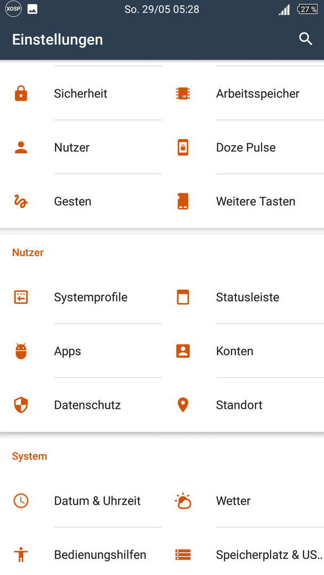Tap the Gesten squiggle icon
The image size is (324, 575).
tap(21, 201)
